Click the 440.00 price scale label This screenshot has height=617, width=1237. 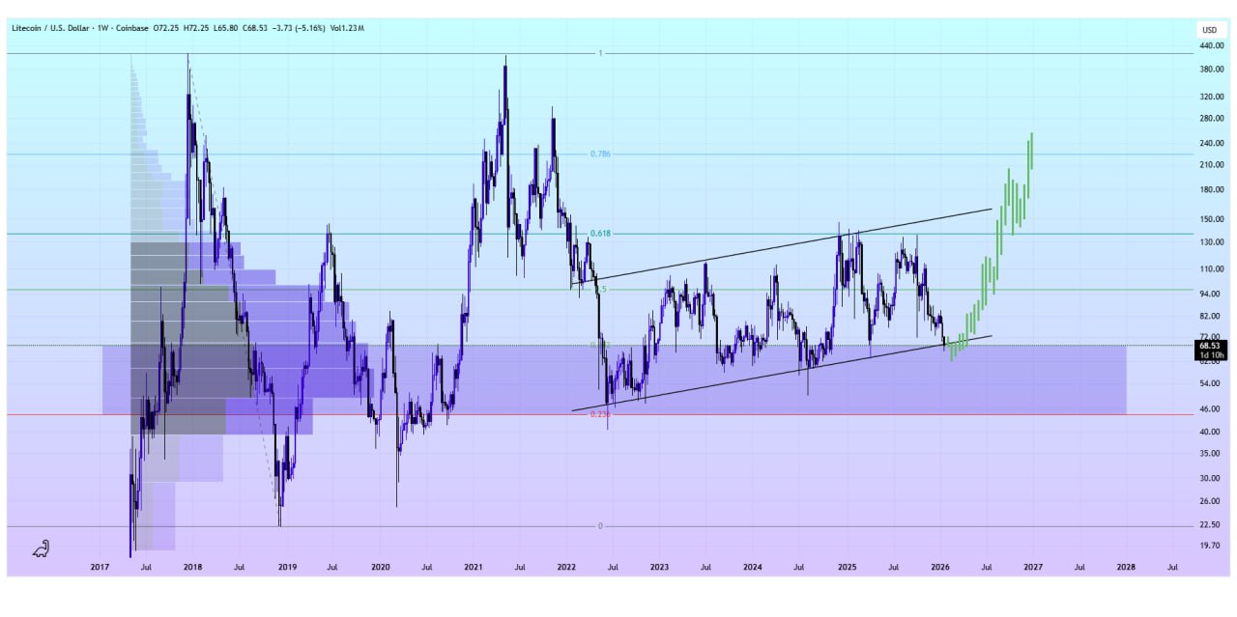pyautogui.click(x=1211, y=45)
